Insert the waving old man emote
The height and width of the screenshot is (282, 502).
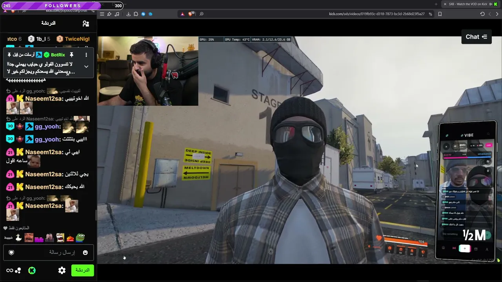click(49, 238)
